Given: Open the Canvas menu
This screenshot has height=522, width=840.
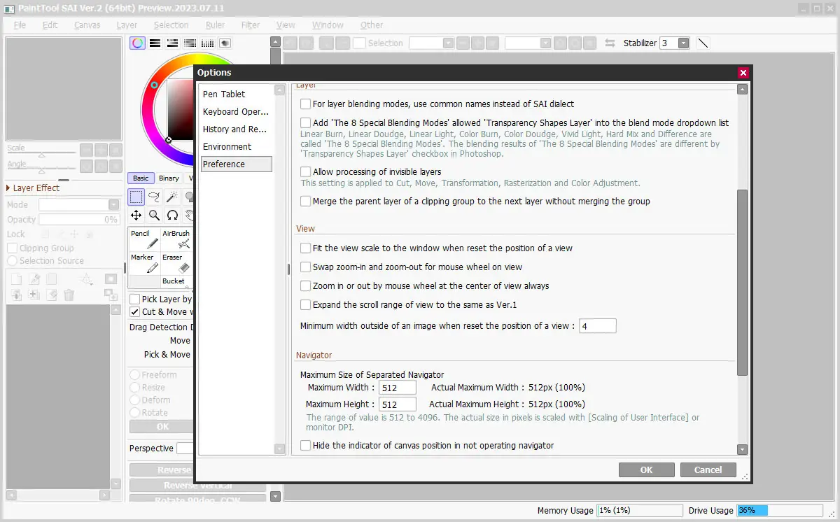Looking at the screenshot, I should [x=87, y=24].
